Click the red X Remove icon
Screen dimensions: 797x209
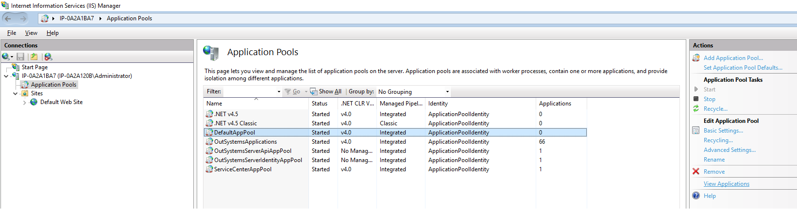(x=696, y=171)
